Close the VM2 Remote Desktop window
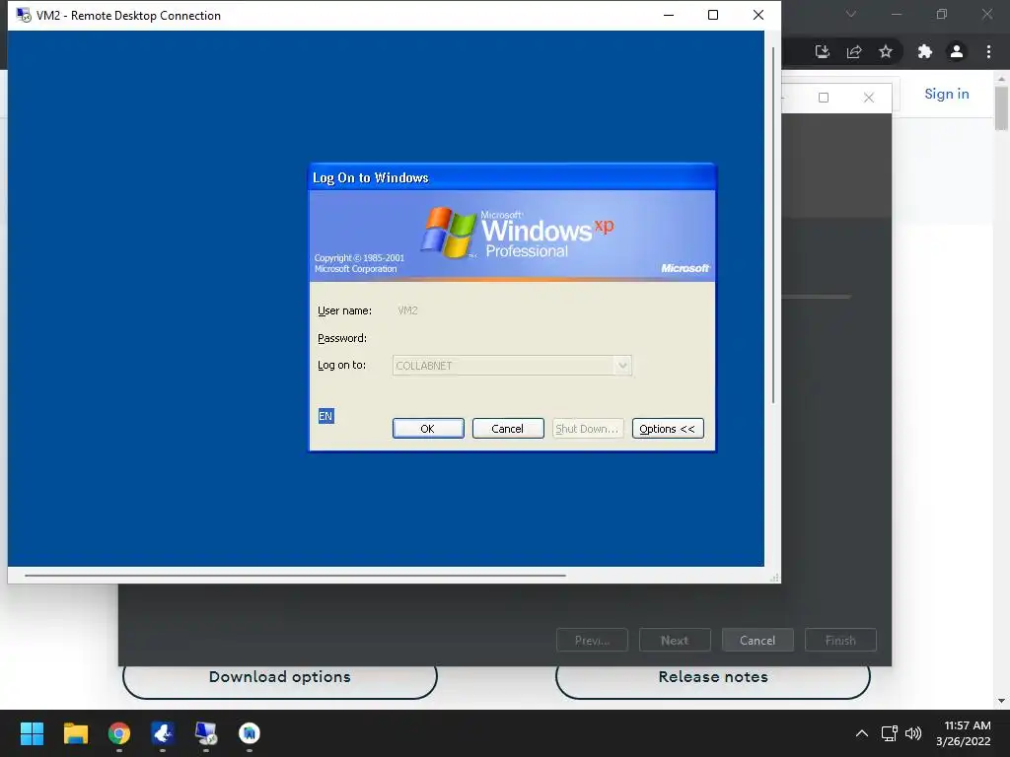The image size is (1010, 757). pos(758,15)
